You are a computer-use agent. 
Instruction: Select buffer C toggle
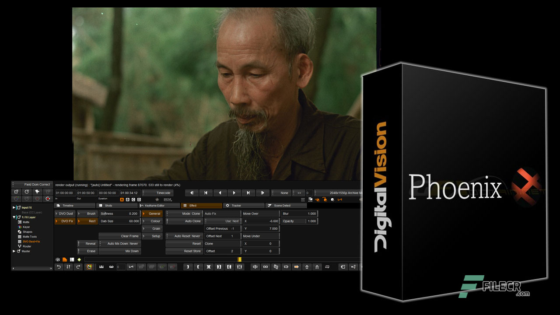(133, 199)
